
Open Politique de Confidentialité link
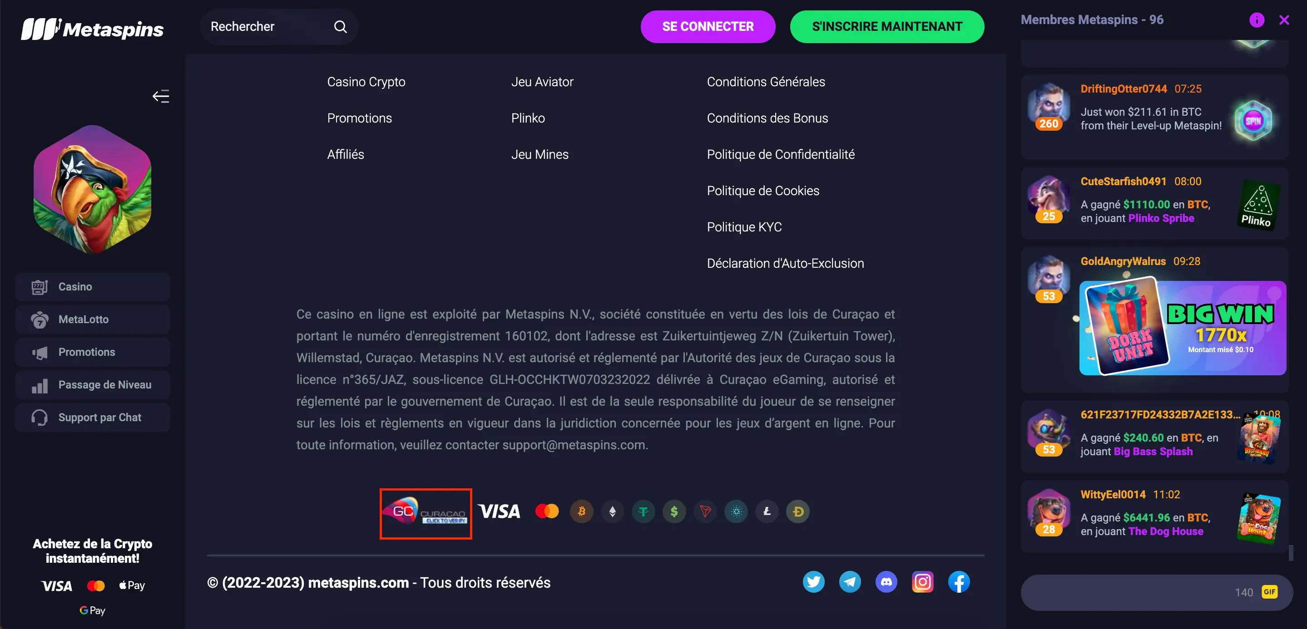point(780,154)
